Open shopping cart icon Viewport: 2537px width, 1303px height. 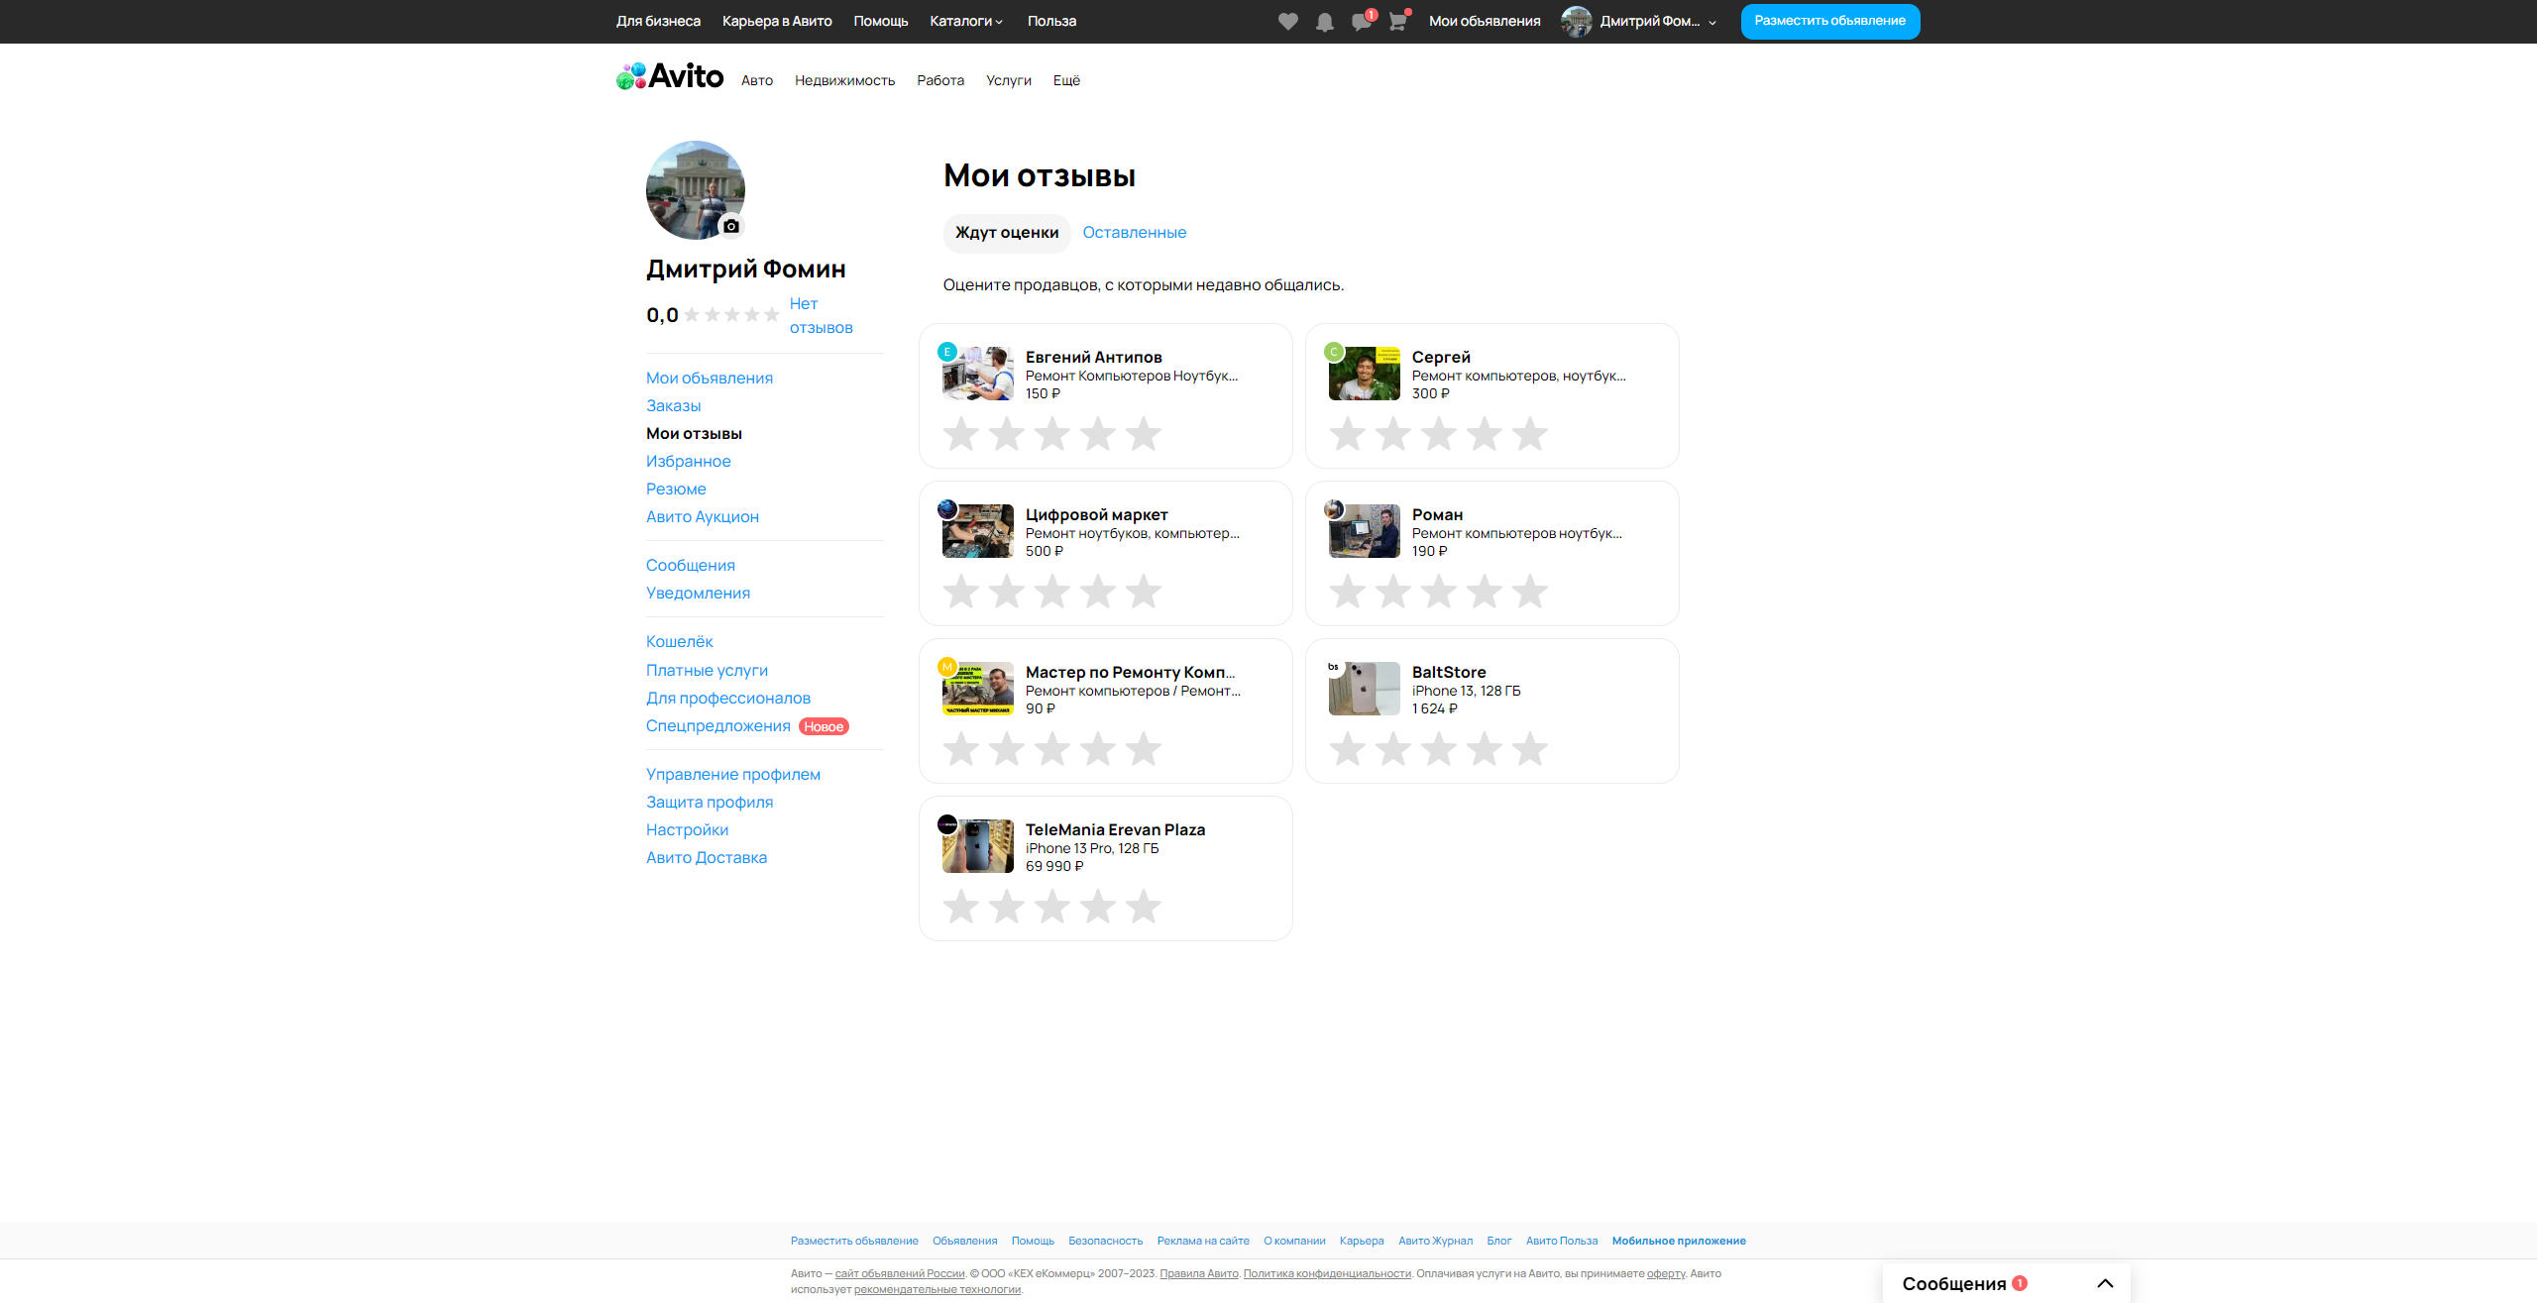[x=1397, y=21]
